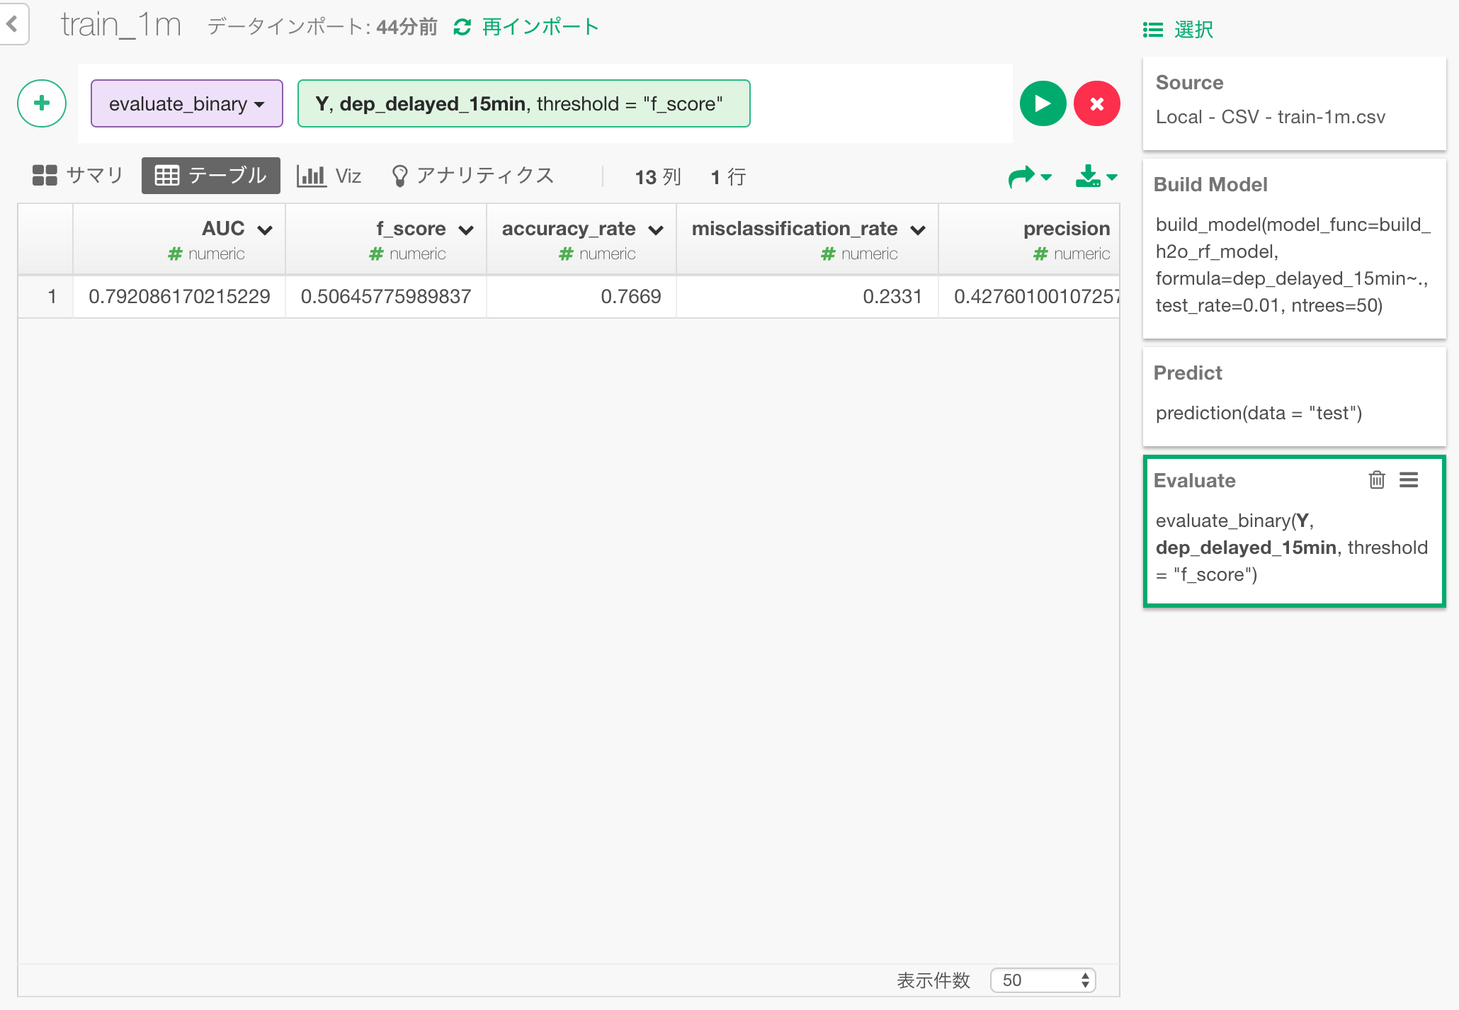Cancel the command with red X button
The height and width of the screenshot is (1010, 1459).
(x=1096, y=103)
